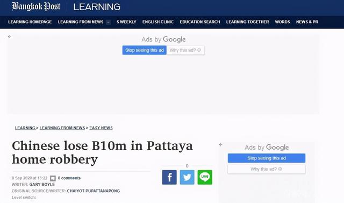Stop seeing the top banner ad
The height and width of the screenshot is (203, 344).
[145, 50]
